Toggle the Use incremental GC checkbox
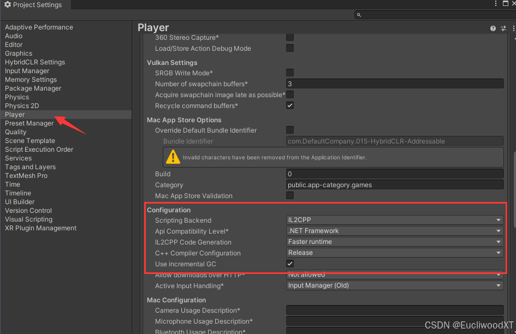This screenshot has height=334, width=516. (289, 264)
